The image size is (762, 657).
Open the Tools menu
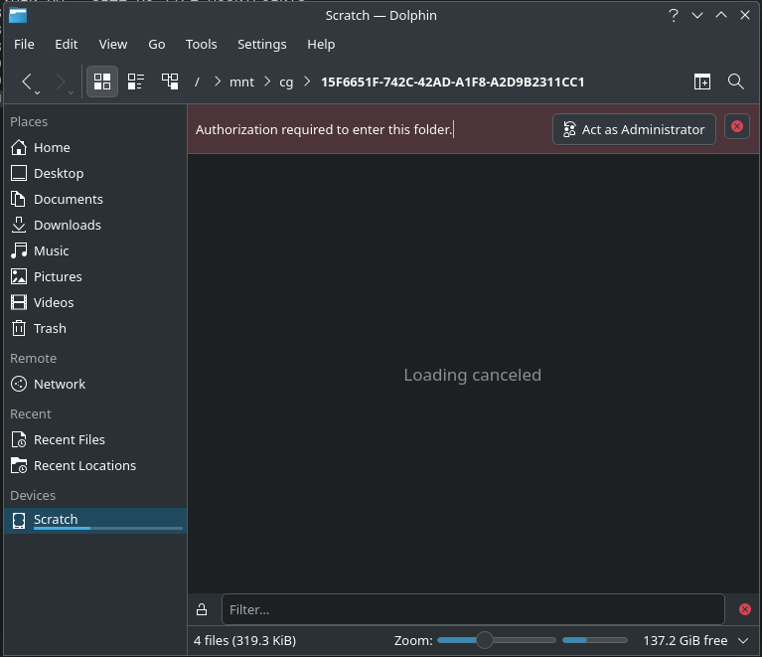[201, 44]
